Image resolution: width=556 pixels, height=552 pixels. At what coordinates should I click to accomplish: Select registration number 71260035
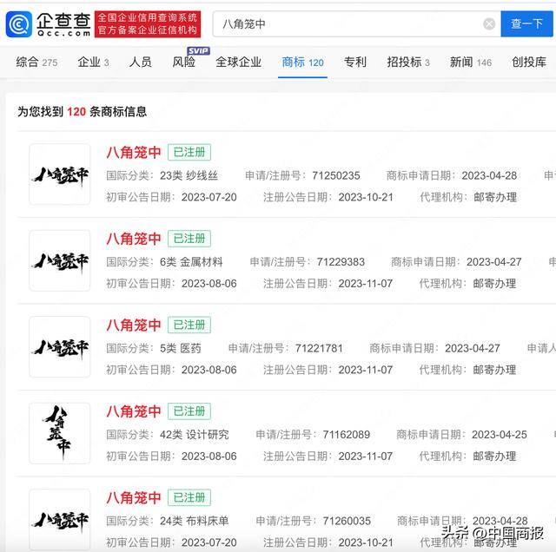click(x=347, y=521)
